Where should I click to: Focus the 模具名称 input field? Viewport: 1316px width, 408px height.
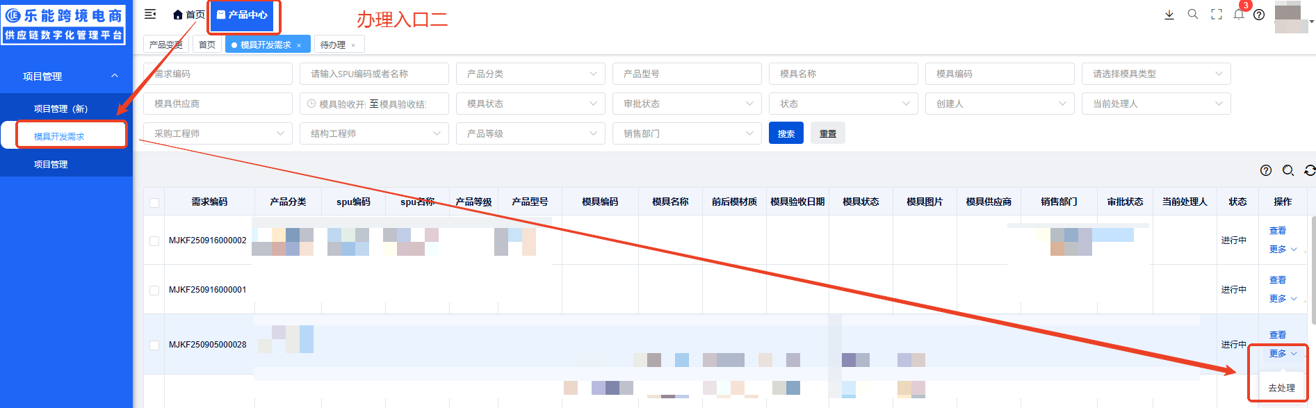[x=843, y=74]
